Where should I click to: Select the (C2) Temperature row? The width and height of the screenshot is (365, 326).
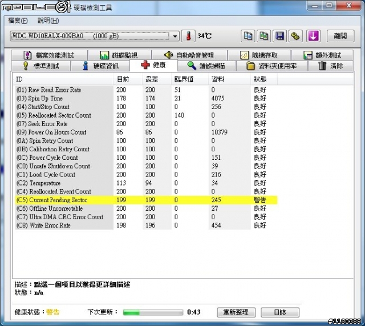(146, 183)
